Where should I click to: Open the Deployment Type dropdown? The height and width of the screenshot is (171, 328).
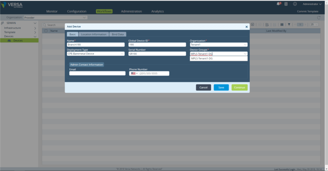pyautogui.click(x=96, y=54)
